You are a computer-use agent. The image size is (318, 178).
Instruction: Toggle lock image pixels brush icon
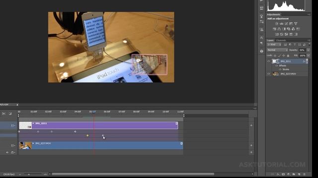(279, 55)
